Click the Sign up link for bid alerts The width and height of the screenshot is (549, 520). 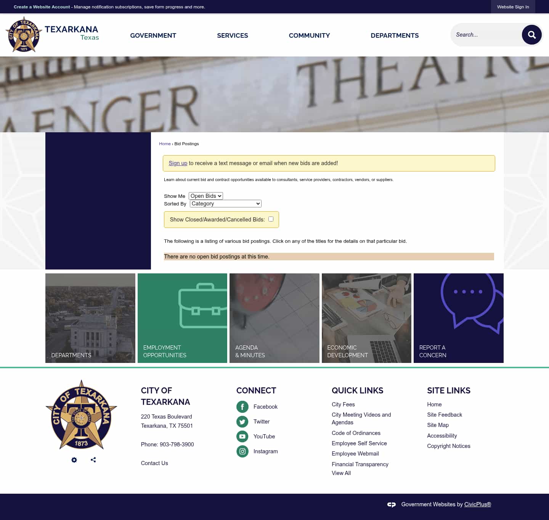[178, 163]
